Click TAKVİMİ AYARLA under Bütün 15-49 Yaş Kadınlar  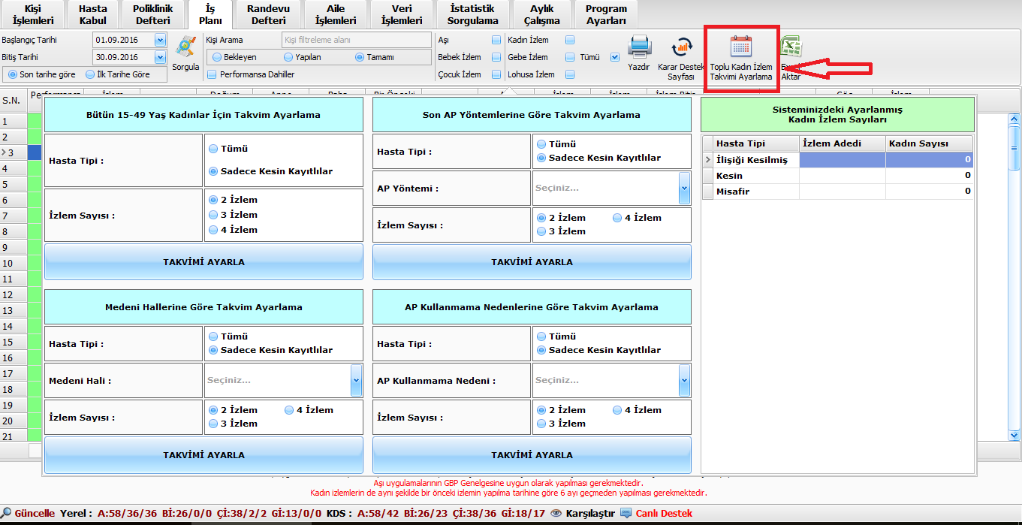tap(203, 262)
